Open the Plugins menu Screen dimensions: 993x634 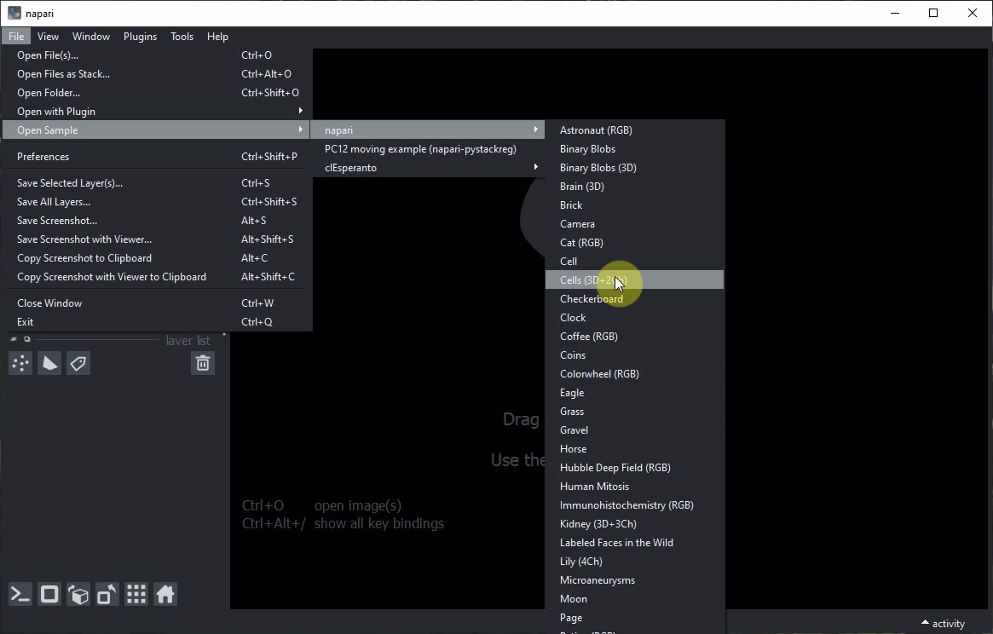[x=140, y=37]
